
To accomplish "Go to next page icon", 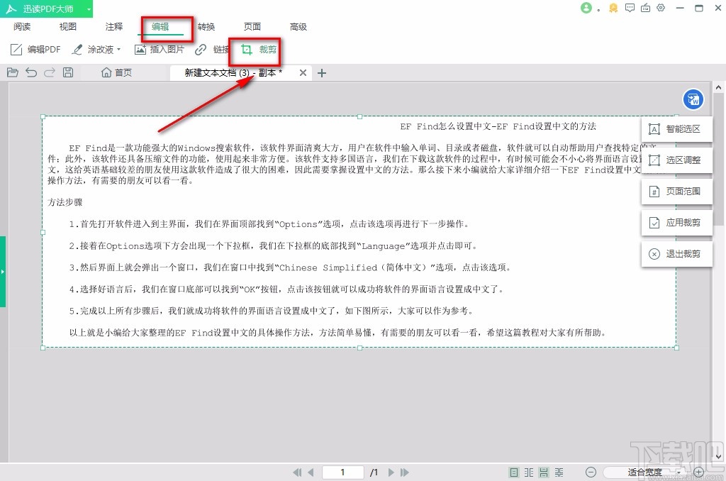I will tap(391, 472).
